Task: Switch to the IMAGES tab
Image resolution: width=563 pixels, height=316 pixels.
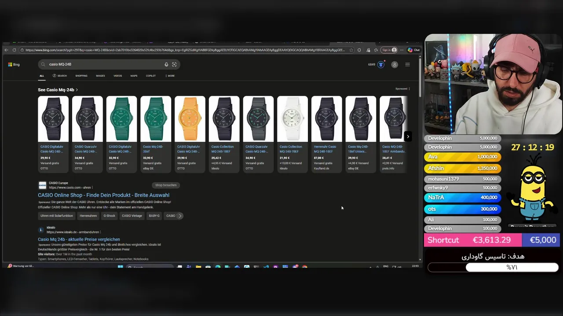Action: [x=100, y=76]
